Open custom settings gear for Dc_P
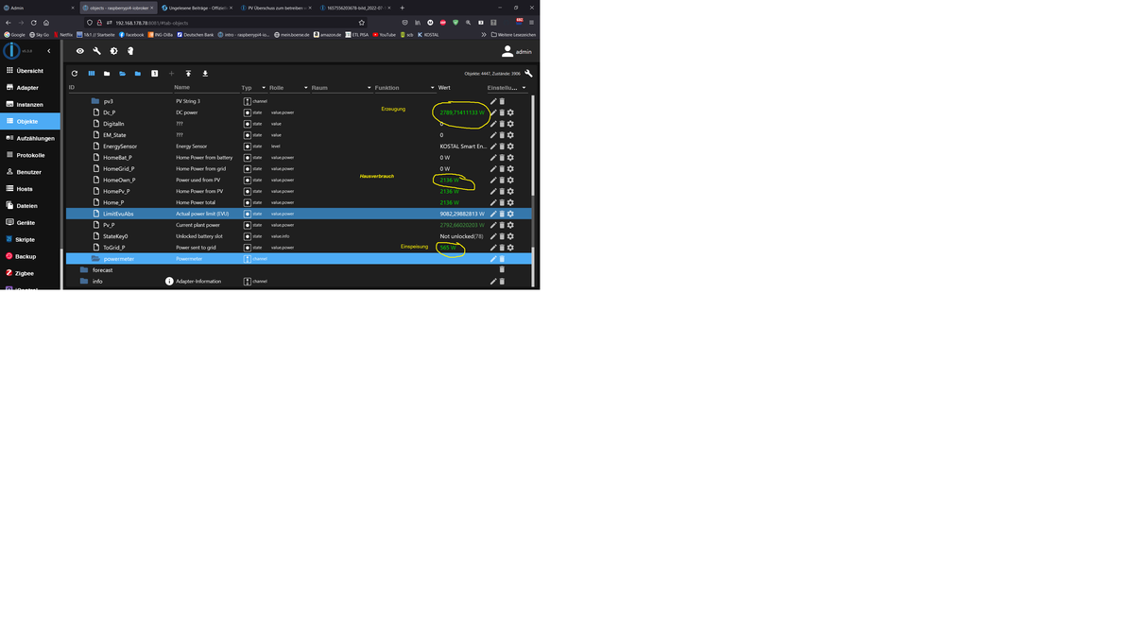This screenshot has width=1134, height=638. 510,112
